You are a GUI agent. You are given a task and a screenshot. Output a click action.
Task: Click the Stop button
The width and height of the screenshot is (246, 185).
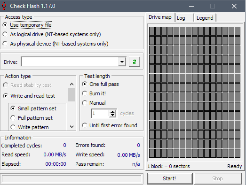pyautogui.click(x=217, y=178)
